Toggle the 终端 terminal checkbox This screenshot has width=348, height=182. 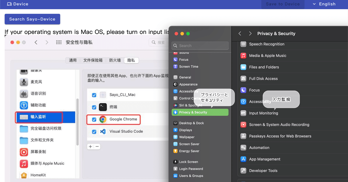pos(94,107)
